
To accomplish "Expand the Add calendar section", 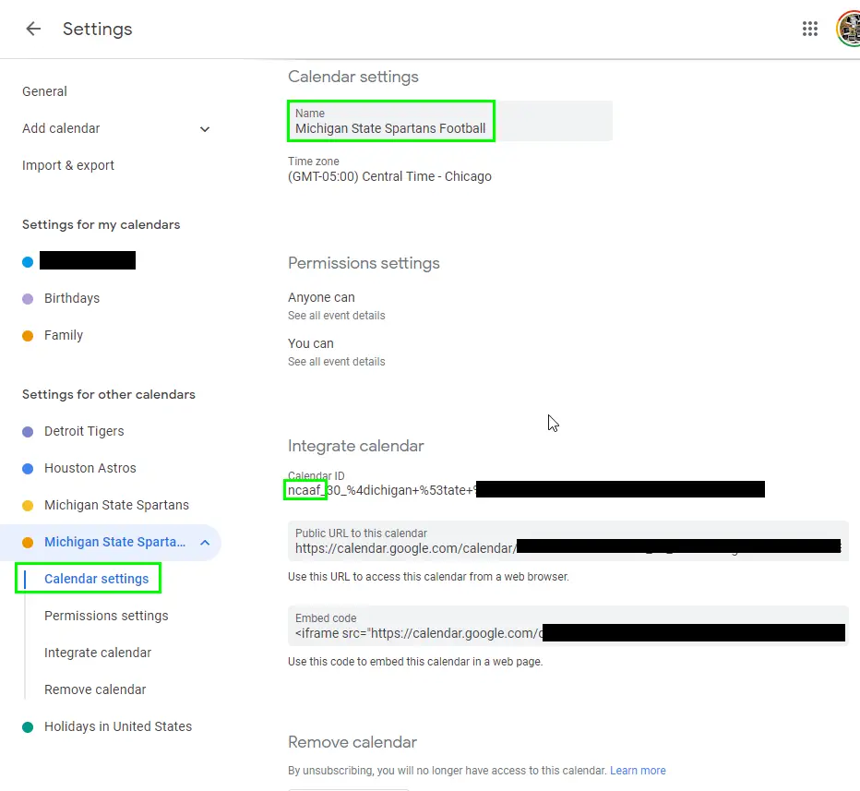I will coord(205,129).
